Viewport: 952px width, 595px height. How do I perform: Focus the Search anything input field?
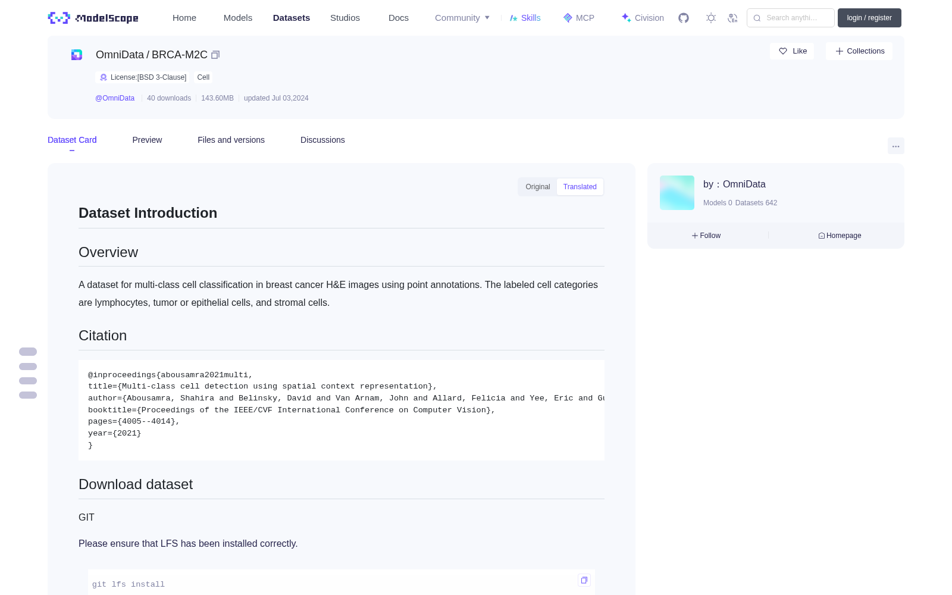[x=791, y=18]
